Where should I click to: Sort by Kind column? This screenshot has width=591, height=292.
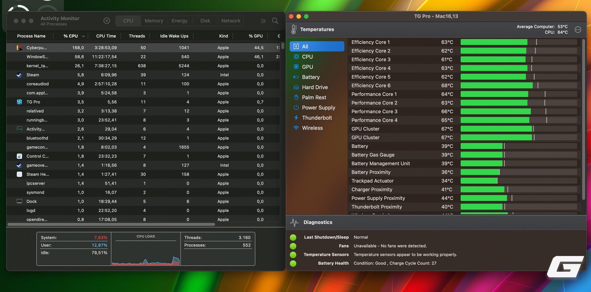click(223, 36)
